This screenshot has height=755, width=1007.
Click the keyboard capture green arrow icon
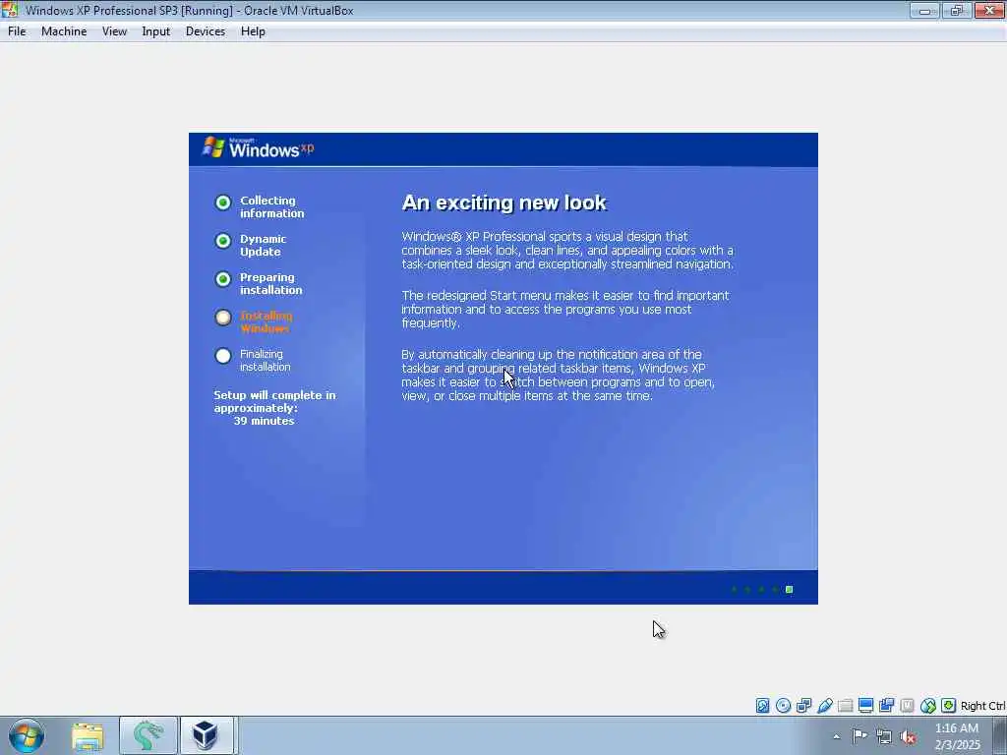pos(949,706)
